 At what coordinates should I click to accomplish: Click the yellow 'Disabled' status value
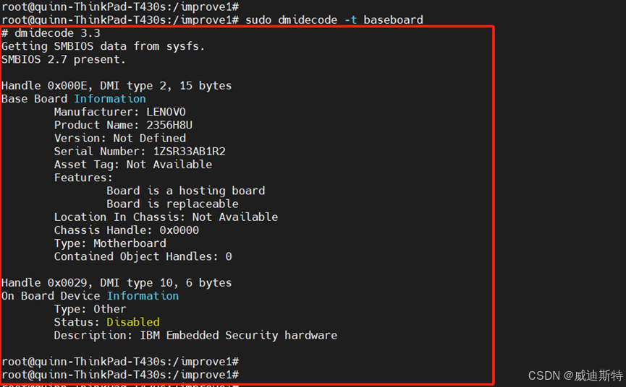pyautogui.click(x=133, y=322)
